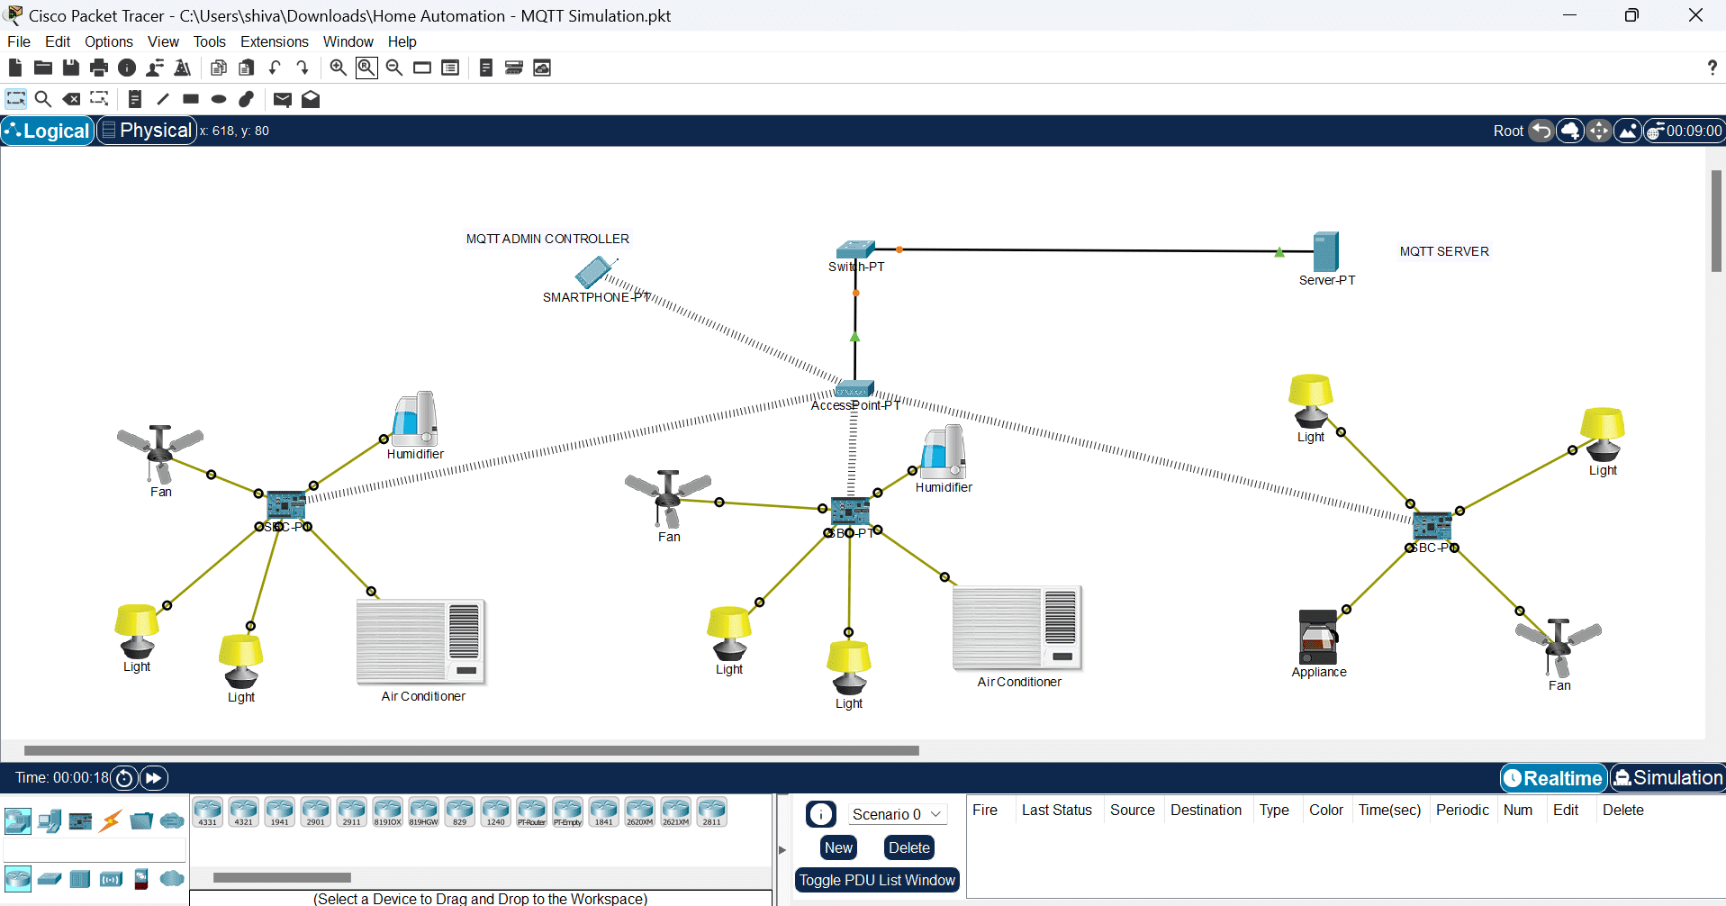The width and height of the screenshot is (1726, 906).
Task: Switch to Physical workspace view
Action: (147, 131)
